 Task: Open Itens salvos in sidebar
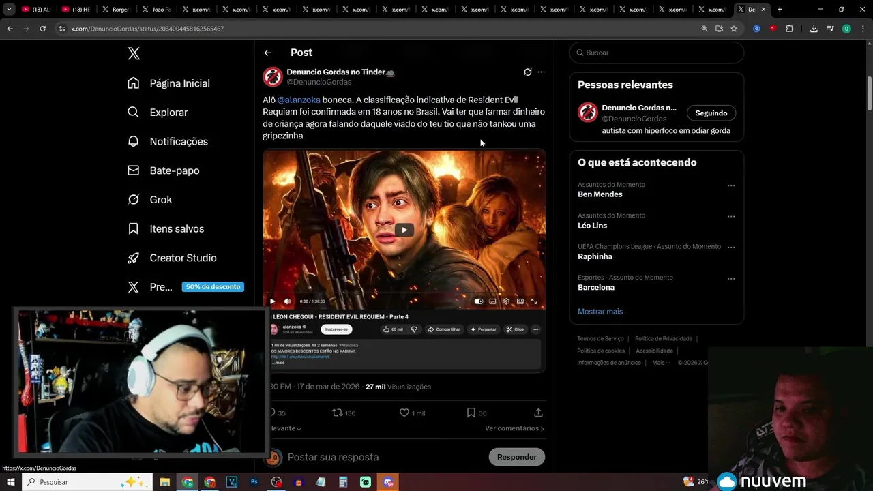pos(166,228)
